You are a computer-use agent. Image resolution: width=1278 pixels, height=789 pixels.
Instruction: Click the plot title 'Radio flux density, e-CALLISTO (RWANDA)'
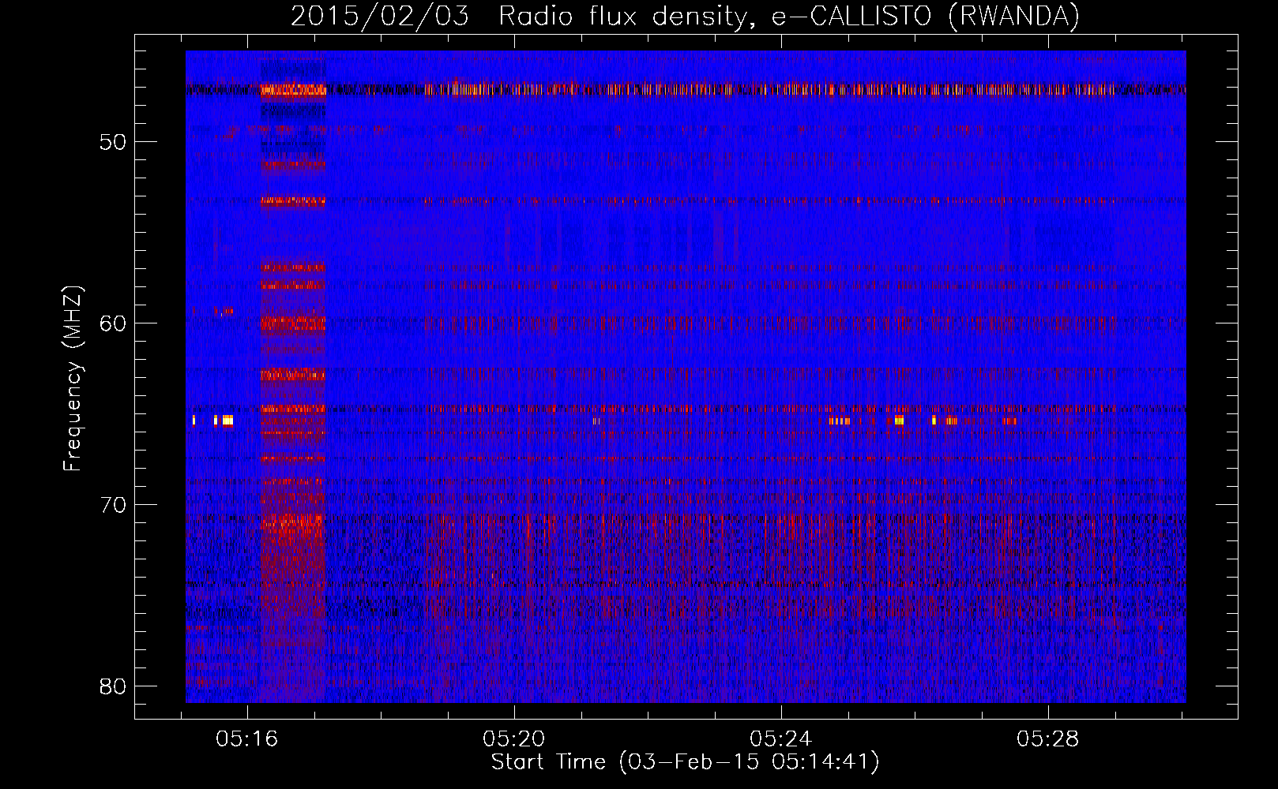click(789, 16)
